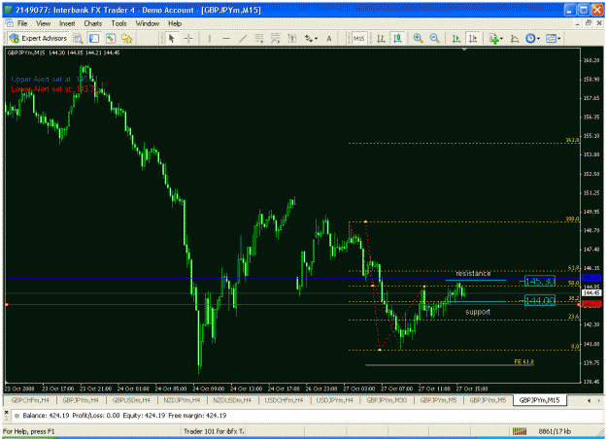Zoom in on the chart
Image resolution: width=607 pixels, height=439 pixels.
click(x=418, y=38)
